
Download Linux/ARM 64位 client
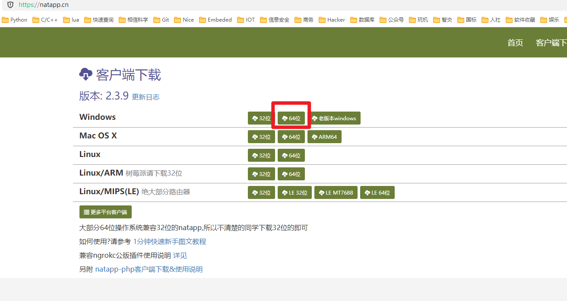click(x=291, y=174)
